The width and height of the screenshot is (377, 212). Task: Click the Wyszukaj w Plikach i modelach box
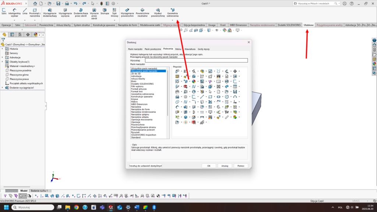[317, 4]
